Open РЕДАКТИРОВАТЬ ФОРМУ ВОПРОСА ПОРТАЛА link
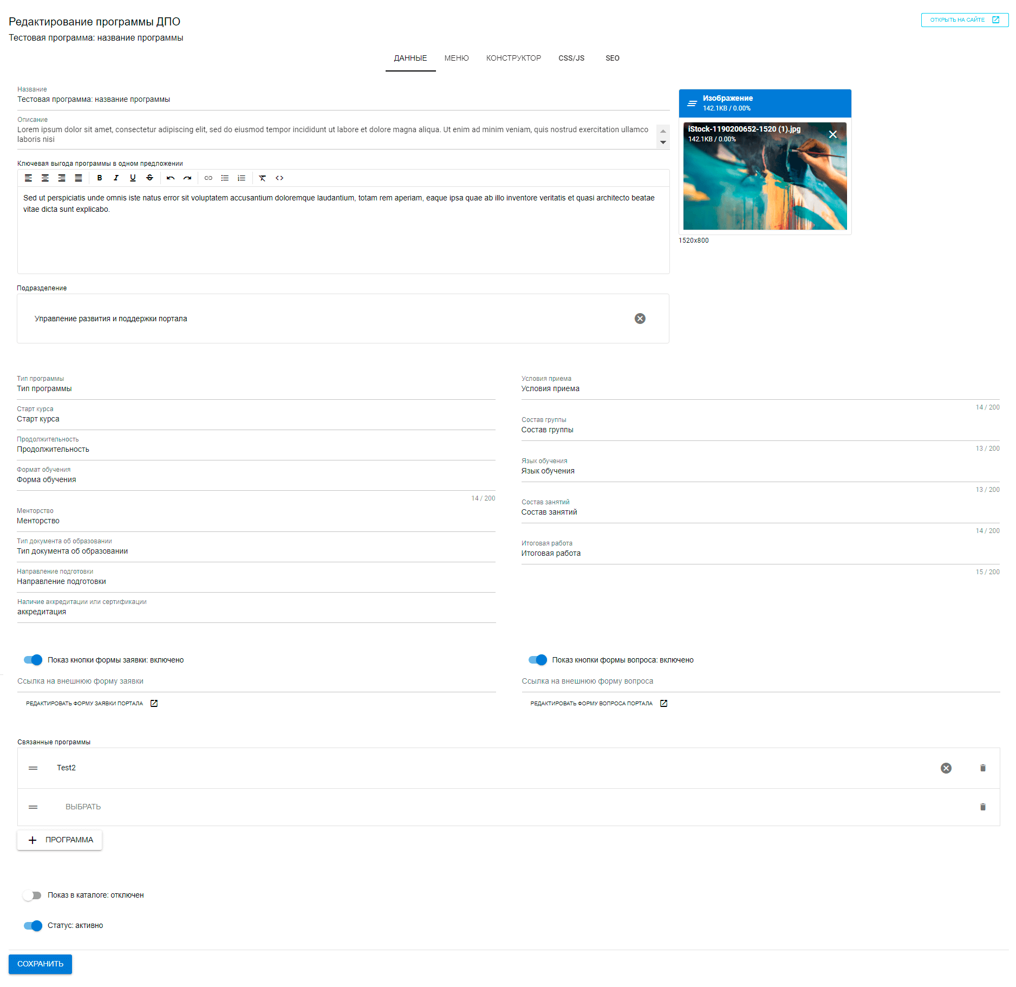The height and width of the screenshot is (987, 1016). pyautogui.click(x=598, y=703)
